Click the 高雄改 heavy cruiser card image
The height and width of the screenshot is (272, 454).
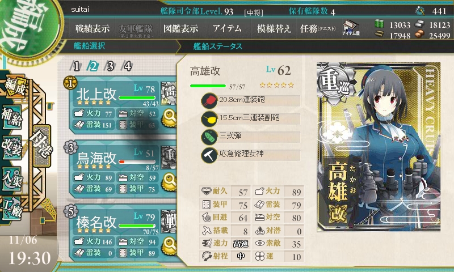[x=379, y=147]
